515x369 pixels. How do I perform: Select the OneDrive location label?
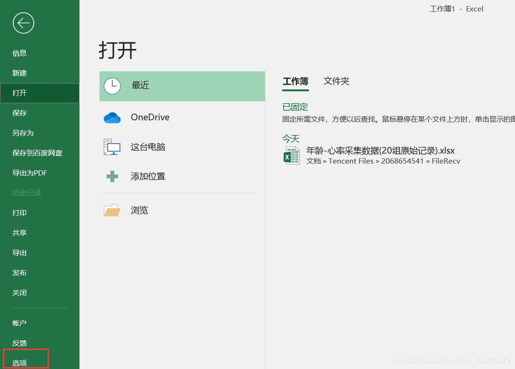coord(150,117)
